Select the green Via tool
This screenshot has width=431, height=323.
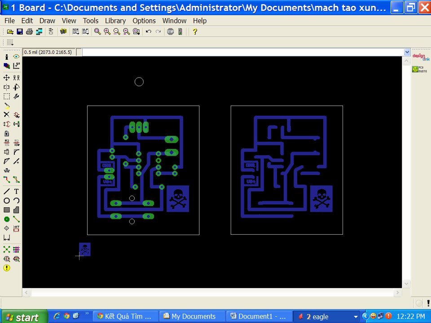point(7,219)
